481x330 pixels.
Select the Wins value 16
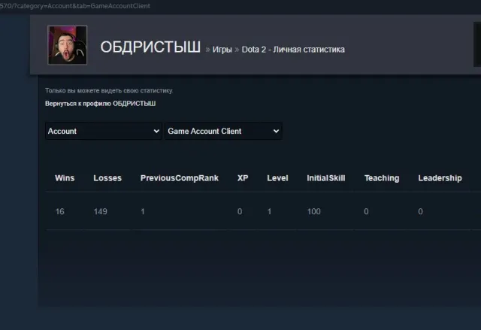point(60,212)
